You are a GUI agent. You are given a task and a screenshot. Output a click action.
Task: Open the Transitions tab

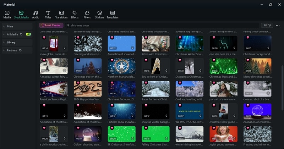tap(61, 15)
